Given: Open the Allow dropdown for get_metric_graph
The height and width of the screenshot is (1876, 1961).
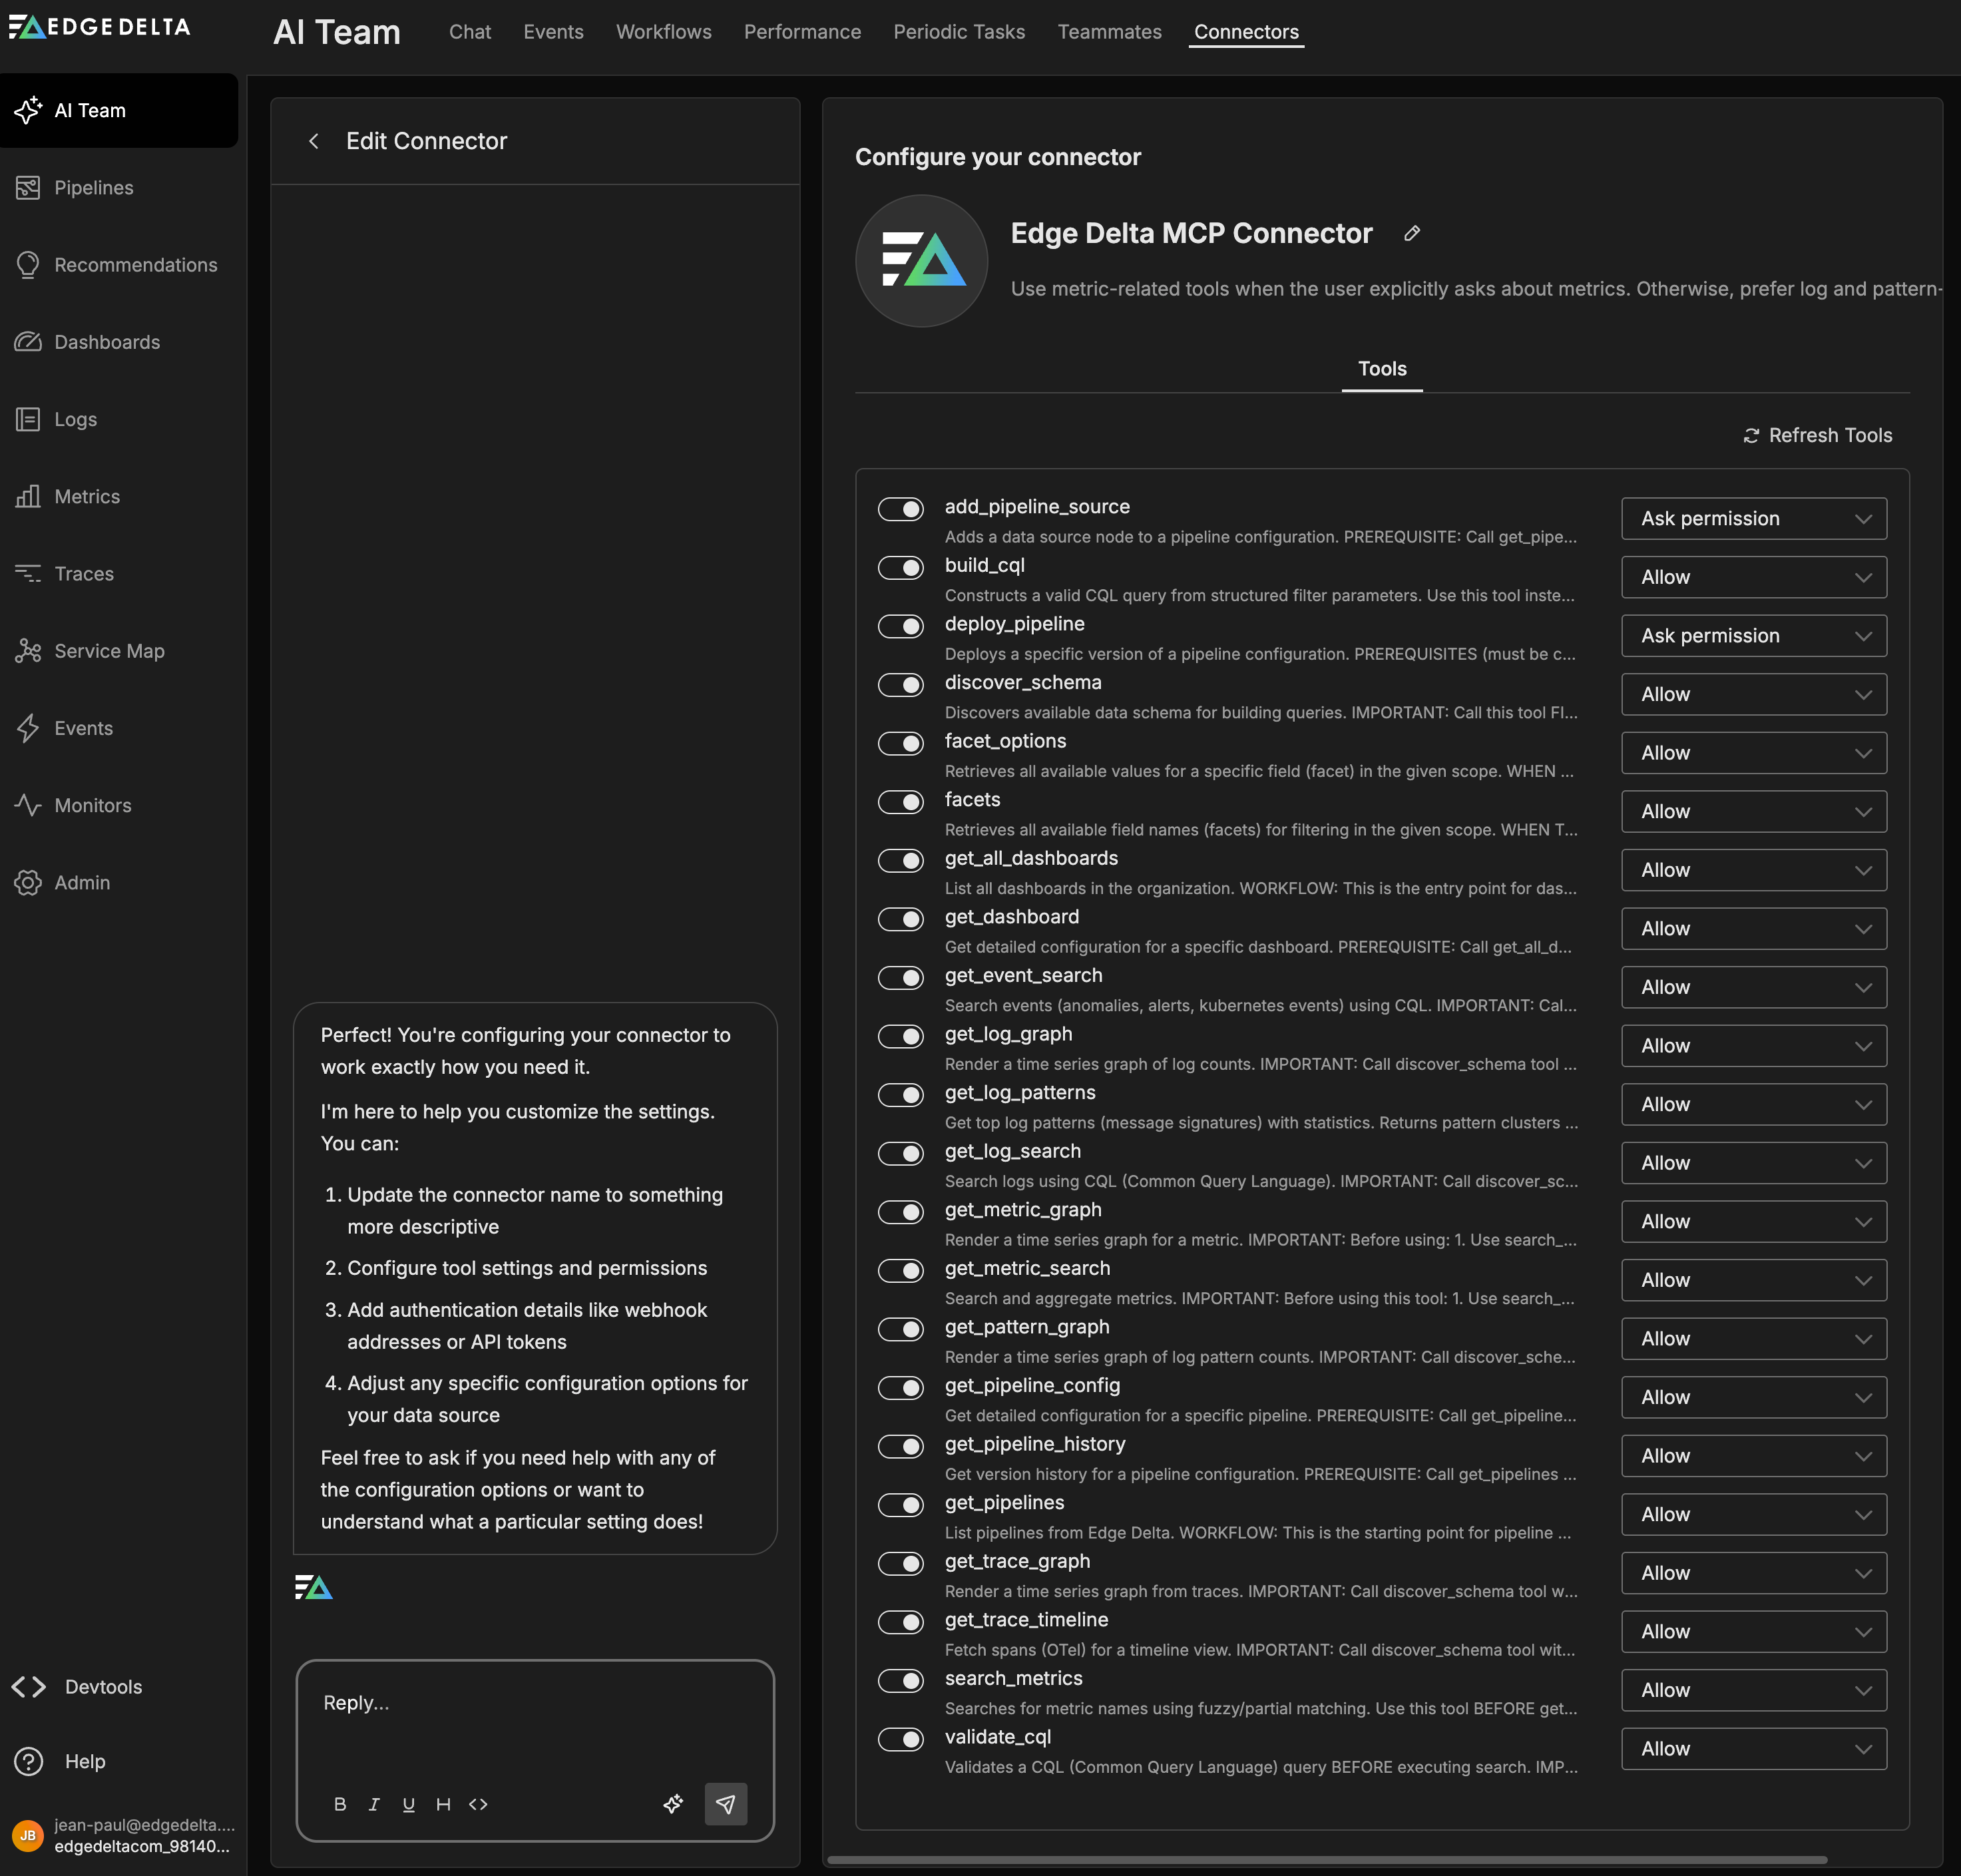Looking at the screenshot, I should [x=1752, y=1221].
